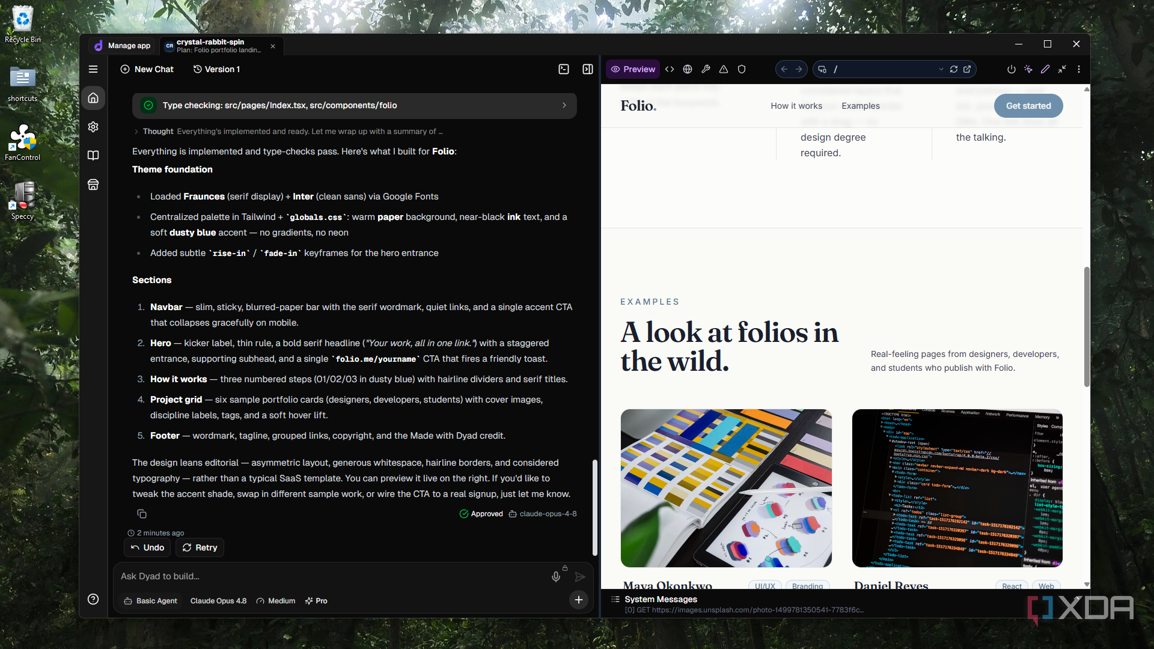
Task: Open the color swatches portfolio thumbnail
Action: click(x=726, y=488)
